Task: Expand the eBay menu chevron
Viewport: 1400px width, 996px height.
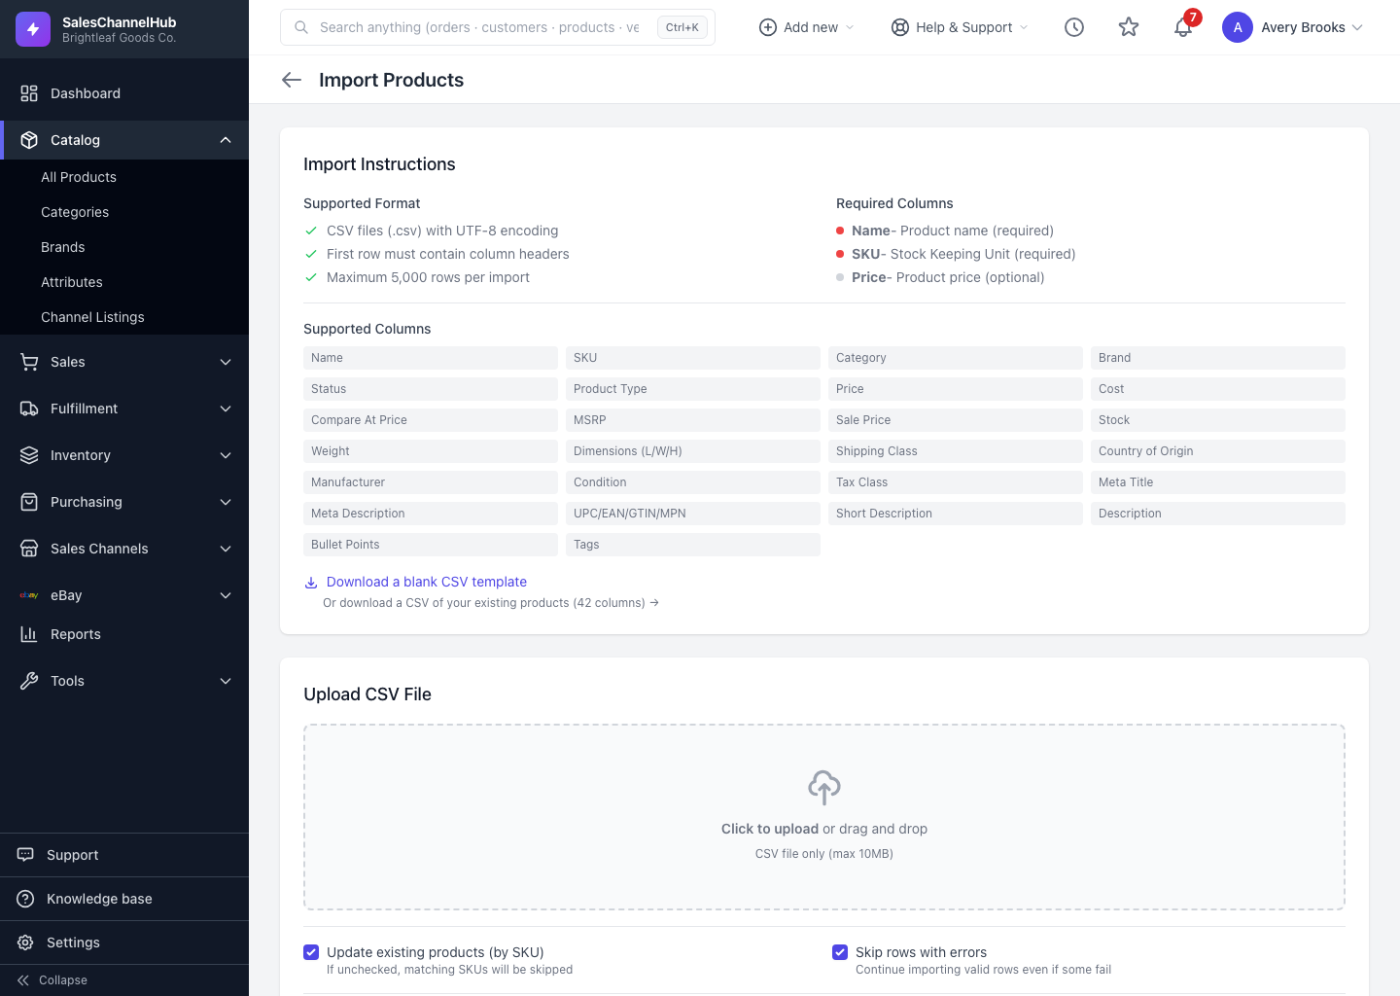Action: [x=226, y=595]
